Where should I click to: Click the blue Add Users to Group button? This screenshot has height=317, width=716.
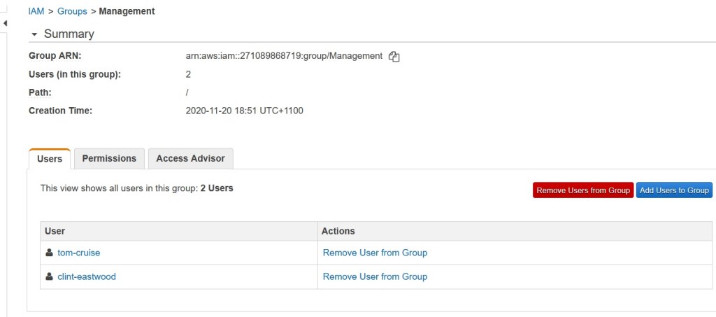point(674,190)
